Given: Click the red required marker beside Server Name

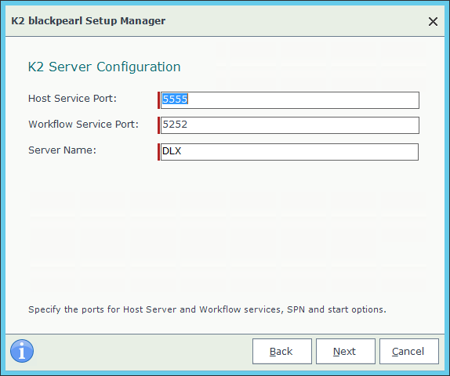Looking at the screenshot, I should tap(158, 152).
